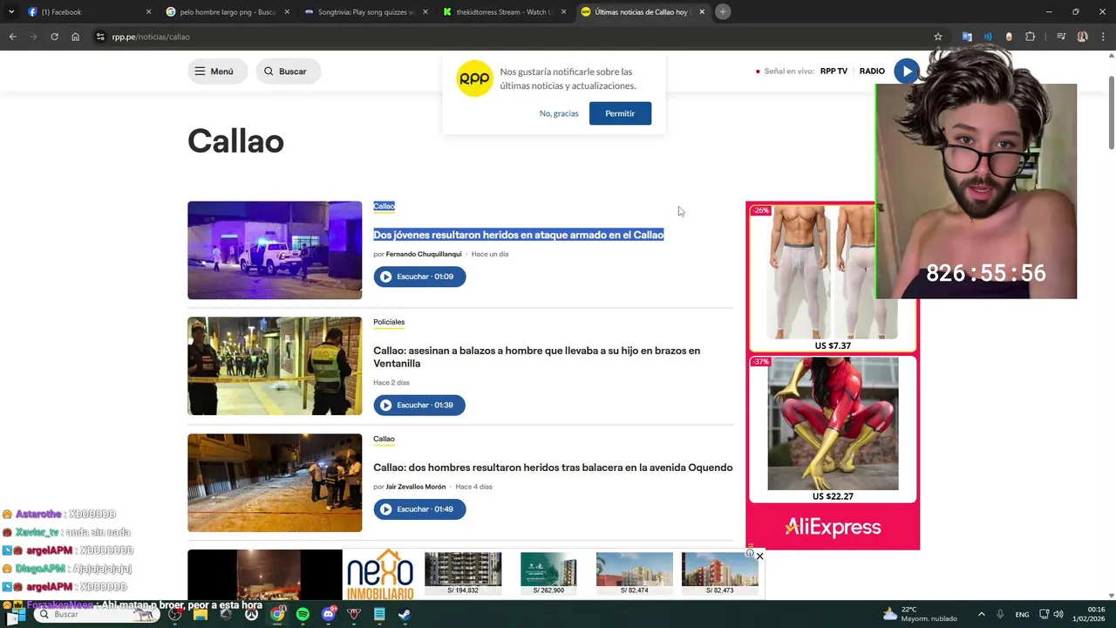Image resolution: width=1116 pixels, height=628 pixels.
Task: Open the media controls icon
Action: click(1061, 37)
